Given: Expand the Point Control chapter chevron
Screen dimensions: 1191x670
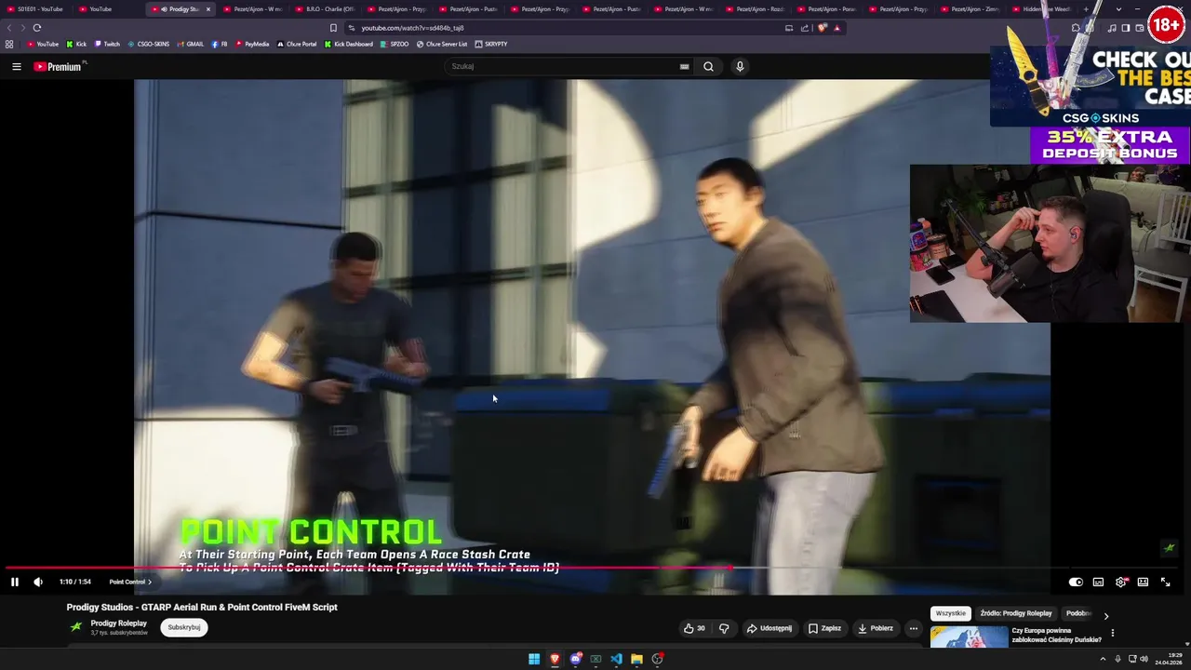Looking at the screenshot, I should click(149, 582).
